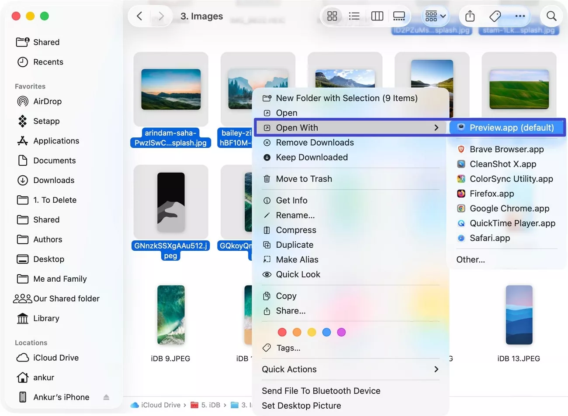Eject Ankur's iPhone in the sidebar

tap(106, 397)
